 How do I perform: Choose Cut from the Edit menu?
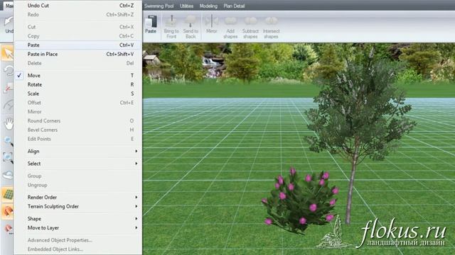[x=78, y=27]
